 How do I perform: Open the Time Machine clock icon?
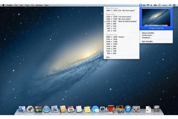(159, 5)
